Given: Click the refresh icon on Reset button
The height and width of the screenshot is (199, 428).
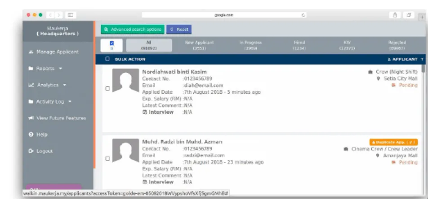Looking at the screenshot, I should coord(172,30).
